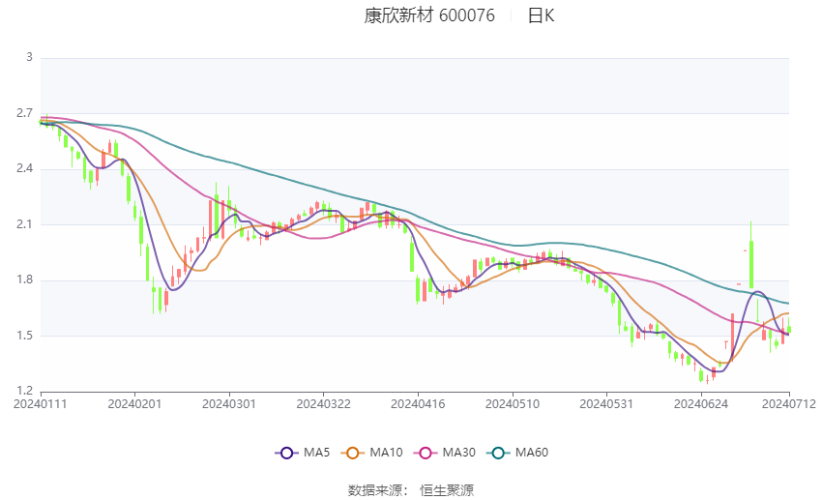Click the chart title 康欣新材 600076
Screen dimensions: 822x500
click(429, 15)
